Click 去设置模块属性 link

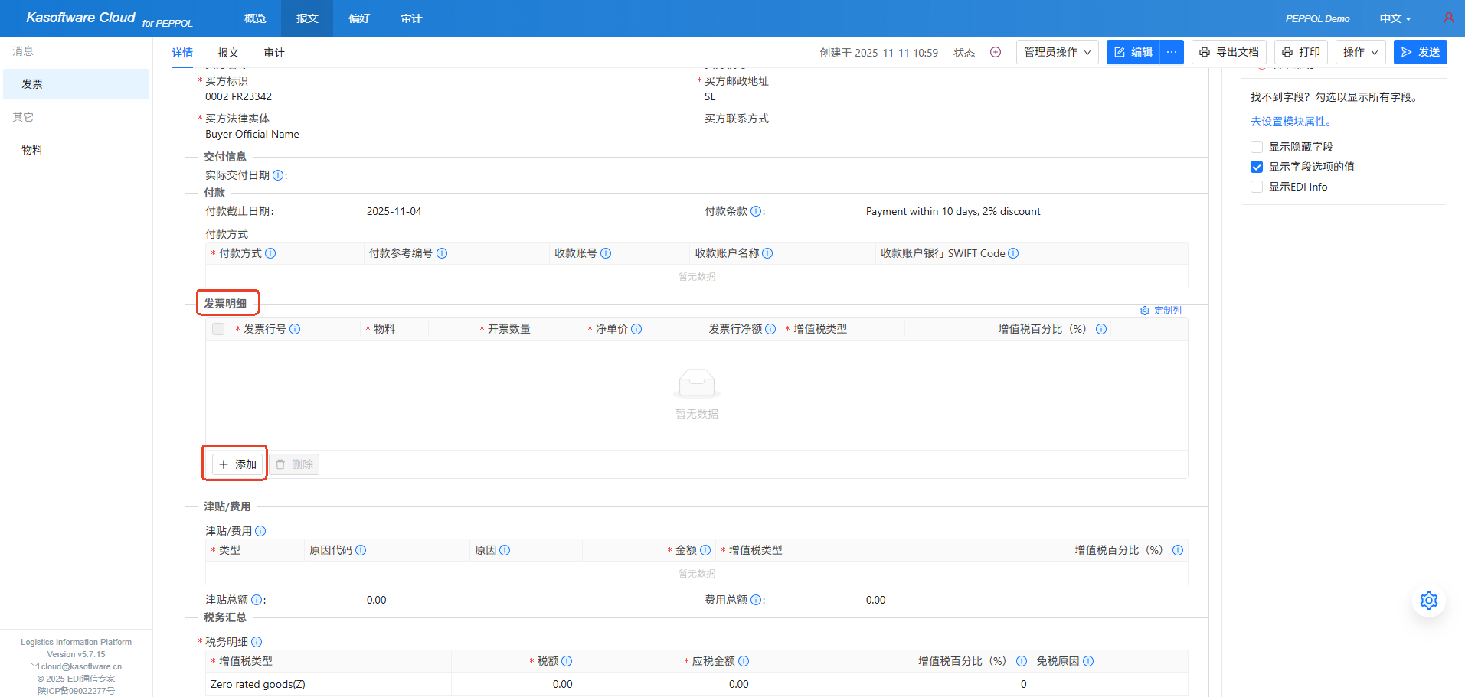click(1291, 122)
